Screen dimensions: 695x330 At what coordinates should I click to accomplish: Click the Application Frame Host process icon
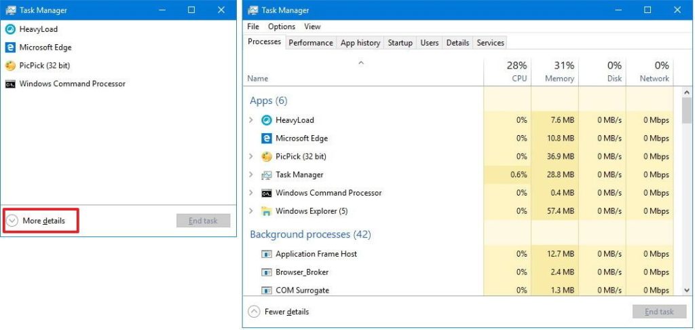click(267, 254)
